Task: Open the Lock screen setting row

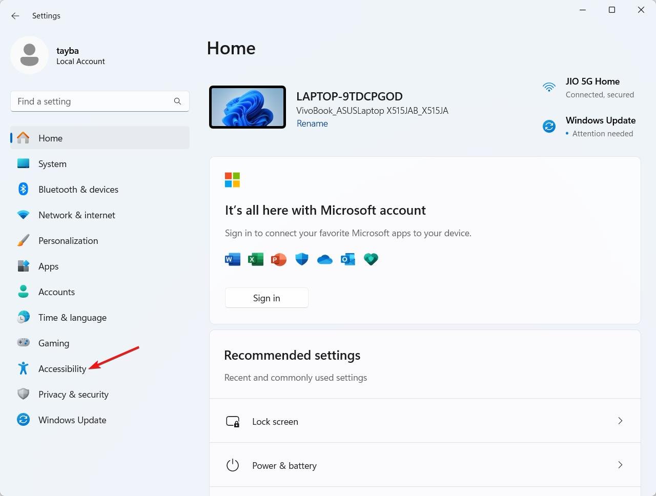Action: (425, 421)
